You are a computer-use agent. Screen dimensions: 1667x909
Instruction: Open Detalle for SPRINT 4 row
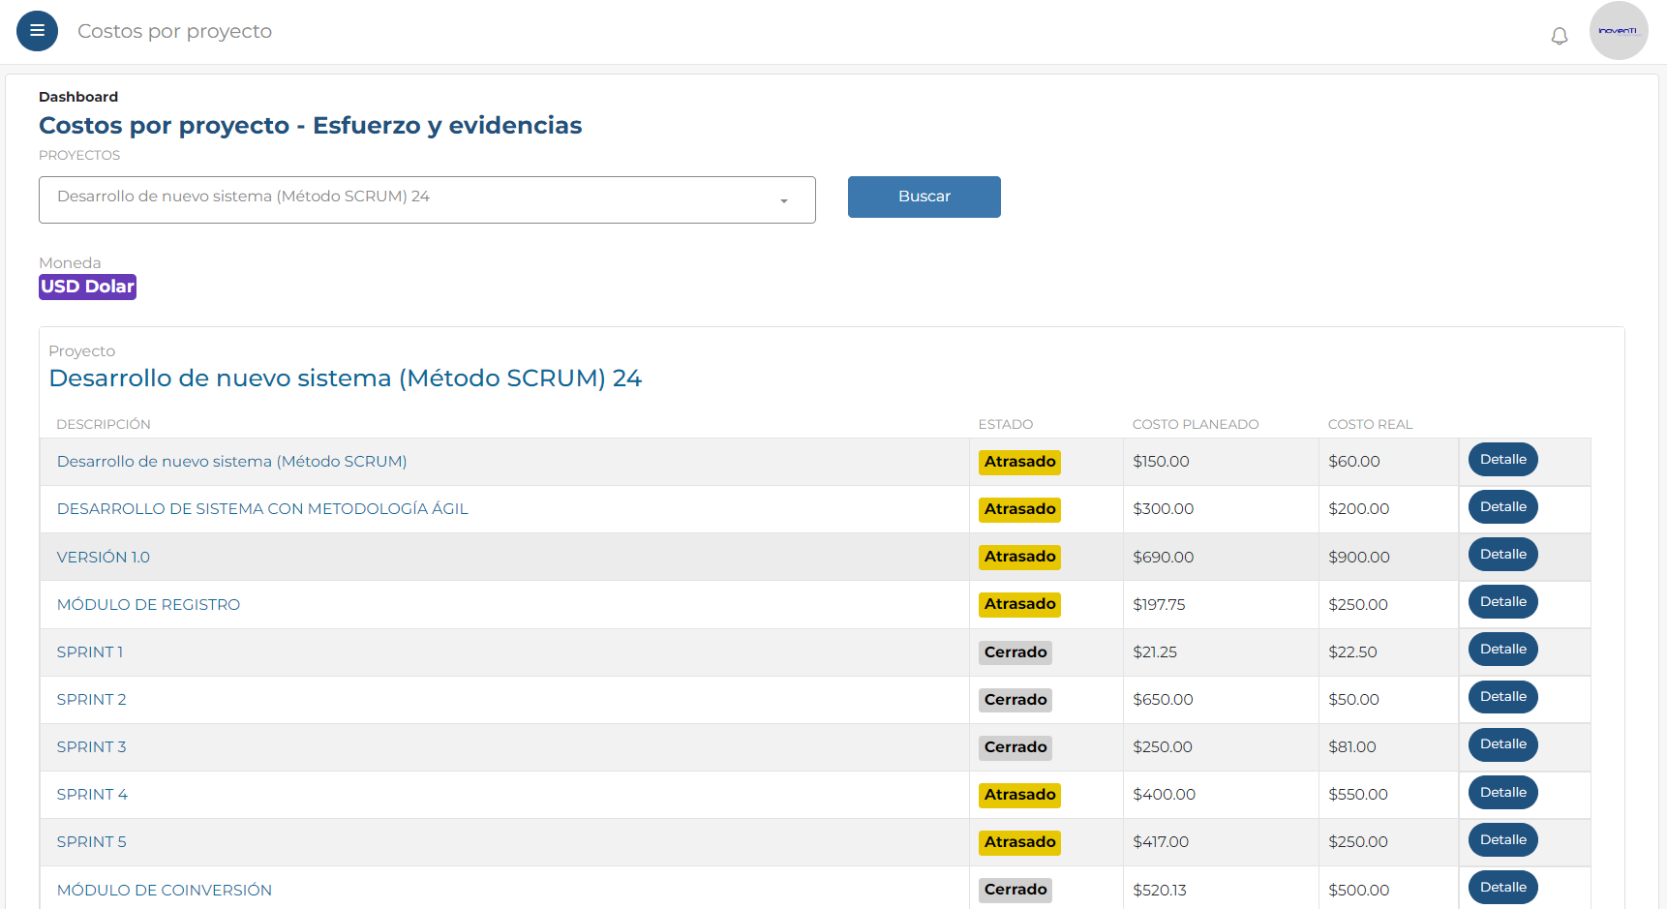1502,793
